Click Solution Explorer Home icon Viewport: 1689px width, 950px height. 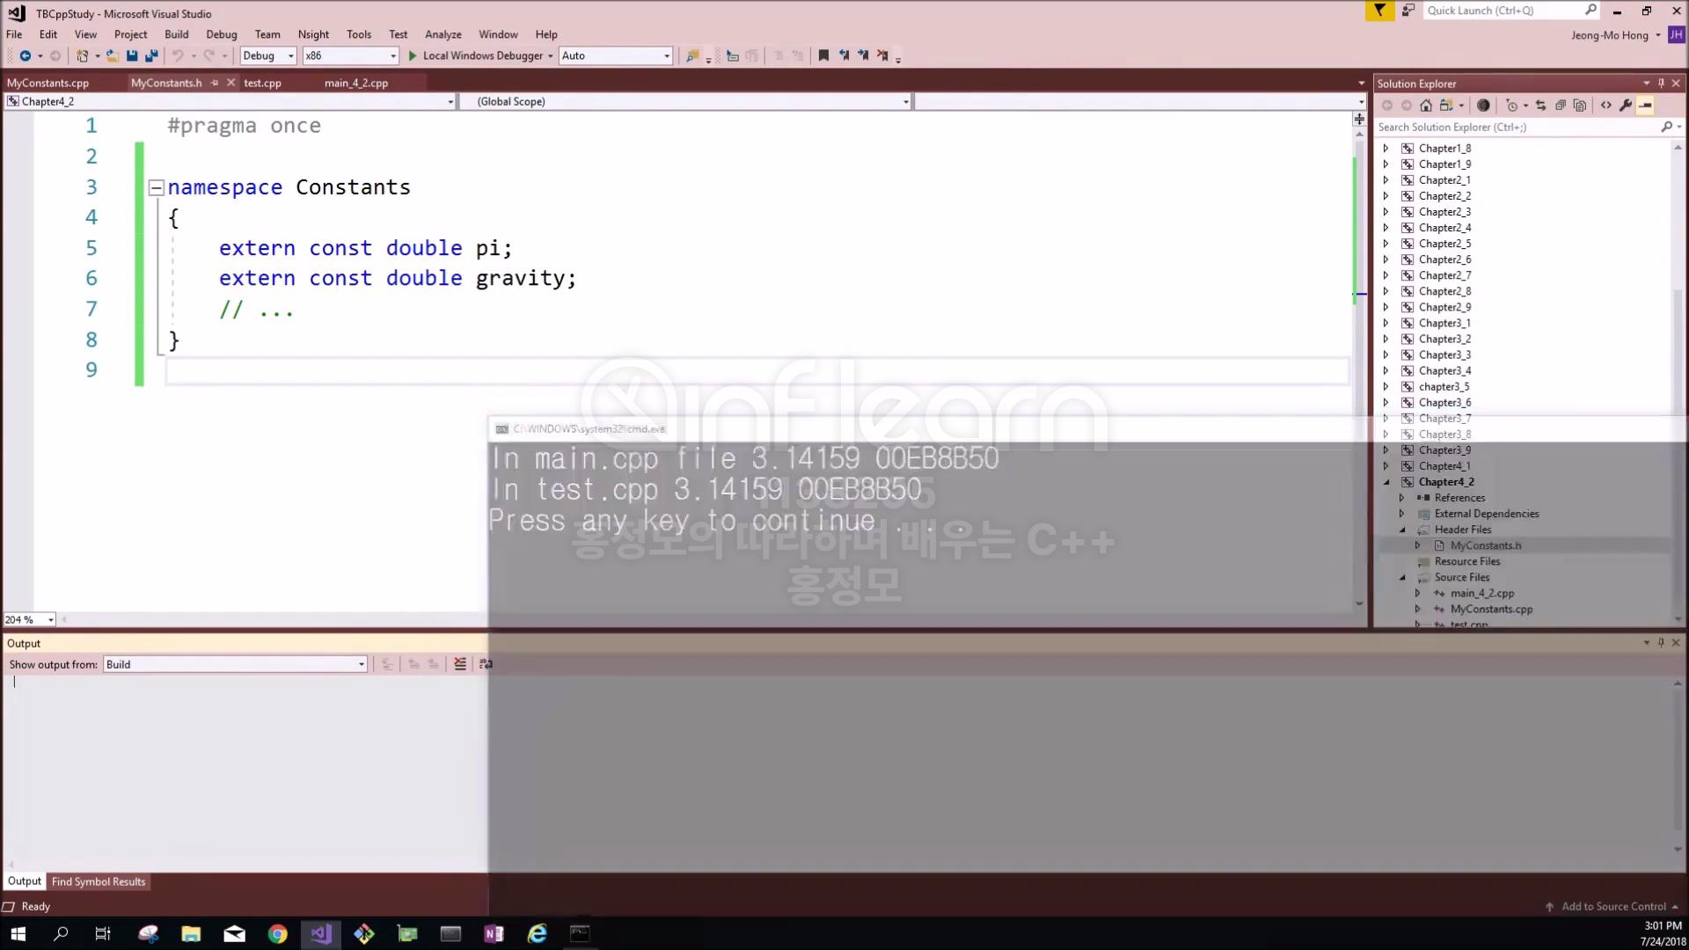(x=1426, y=106)
